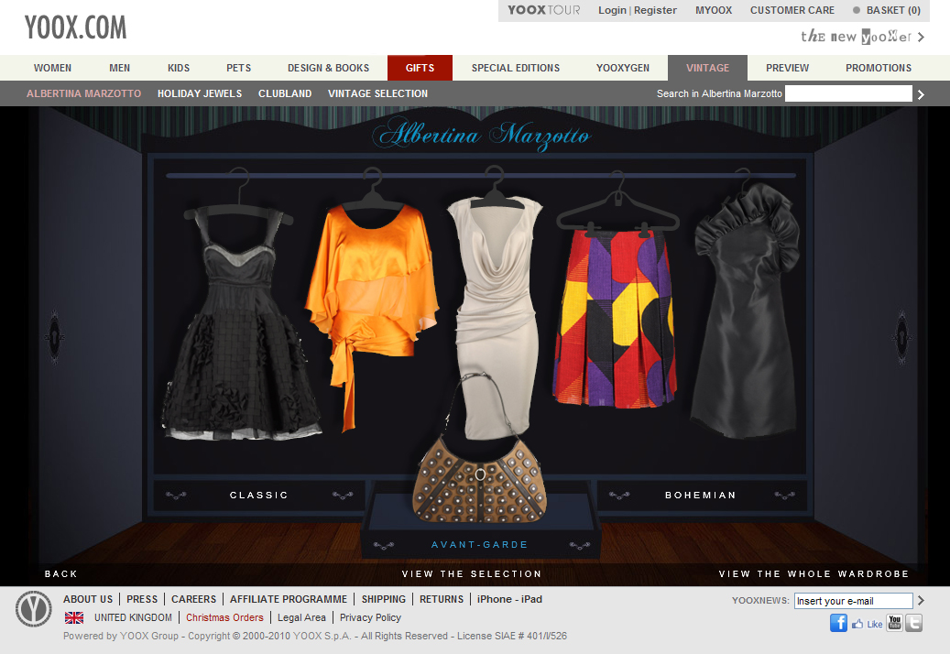
Task: Select the VINTAGE tab
Action: pyautogui.click(x=707, y=68)
